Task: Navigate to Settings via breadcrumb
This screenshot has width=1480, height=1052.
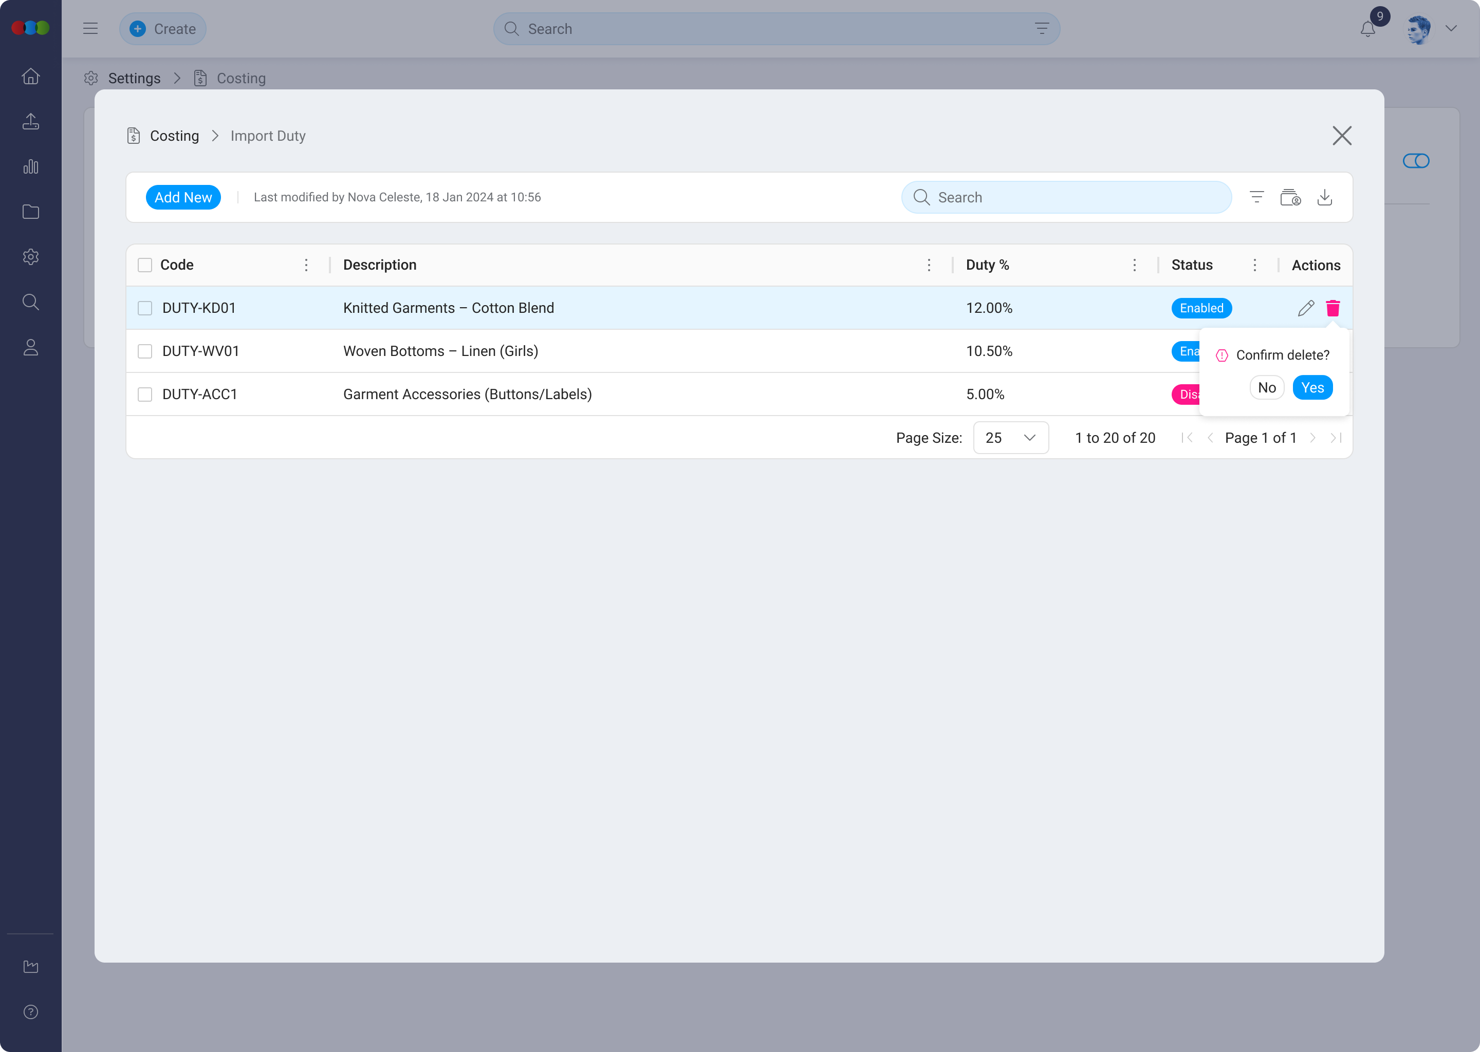Action: tap(135, 78)
